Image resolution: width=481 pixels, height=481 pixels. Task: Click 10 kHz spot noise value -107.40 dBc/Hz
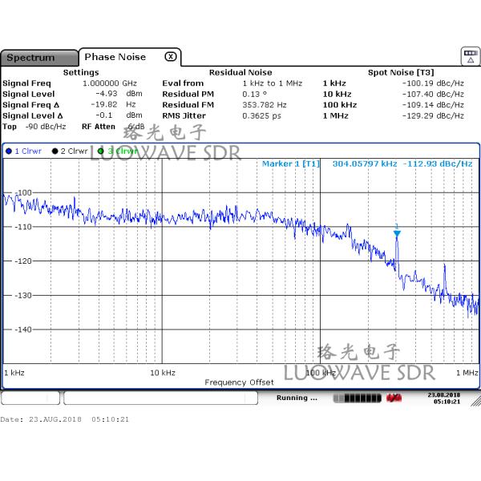click(433, 94)
